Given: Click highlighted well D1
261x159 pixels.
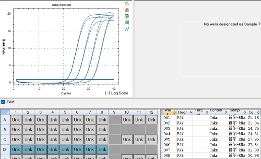Looking at the screenshot, I should (x=16, y=149).
